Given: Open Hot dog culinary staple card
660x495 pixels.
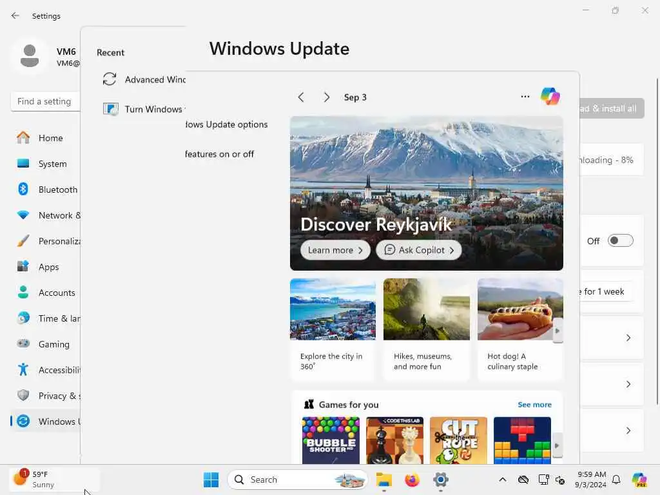Looking at the screenshot, I should pyautogui.click(x=520, y=329).
